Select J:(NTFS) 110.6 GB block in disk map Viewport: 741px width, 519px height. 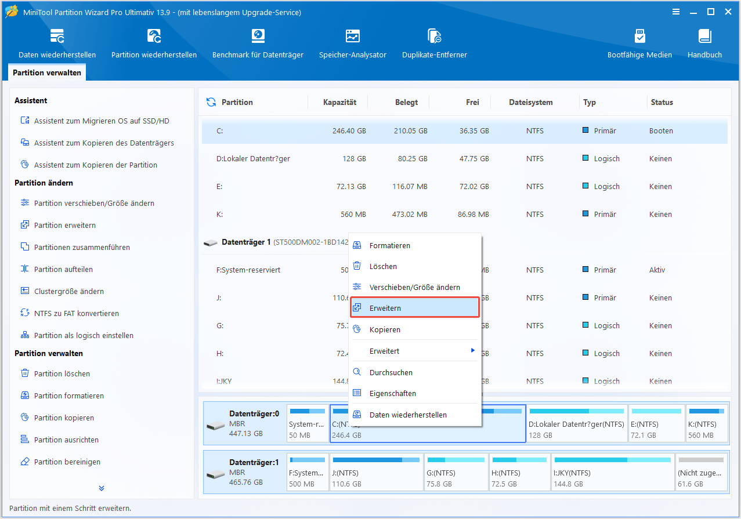(x=376, y=473)
